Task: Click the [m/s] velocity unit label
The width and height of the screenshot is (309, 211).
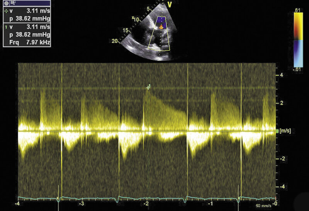Action: tap(285, 131)
